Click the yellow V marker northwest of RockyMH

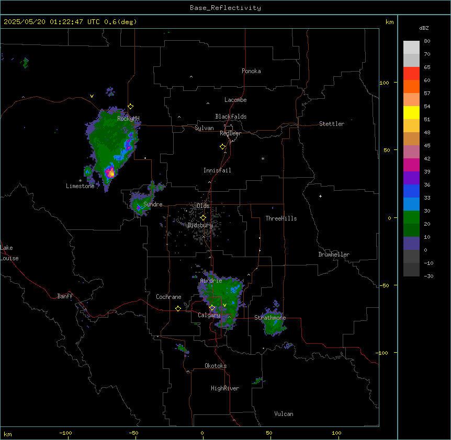point(92,96)
